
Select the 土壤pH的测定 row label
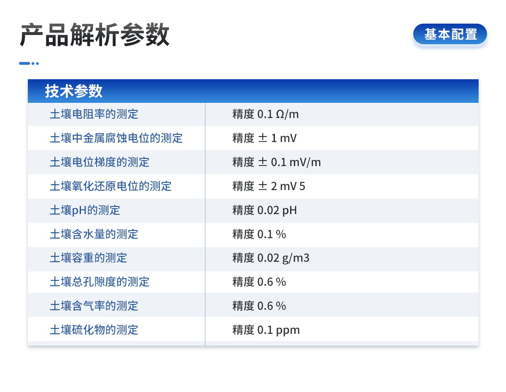point(85,210)
